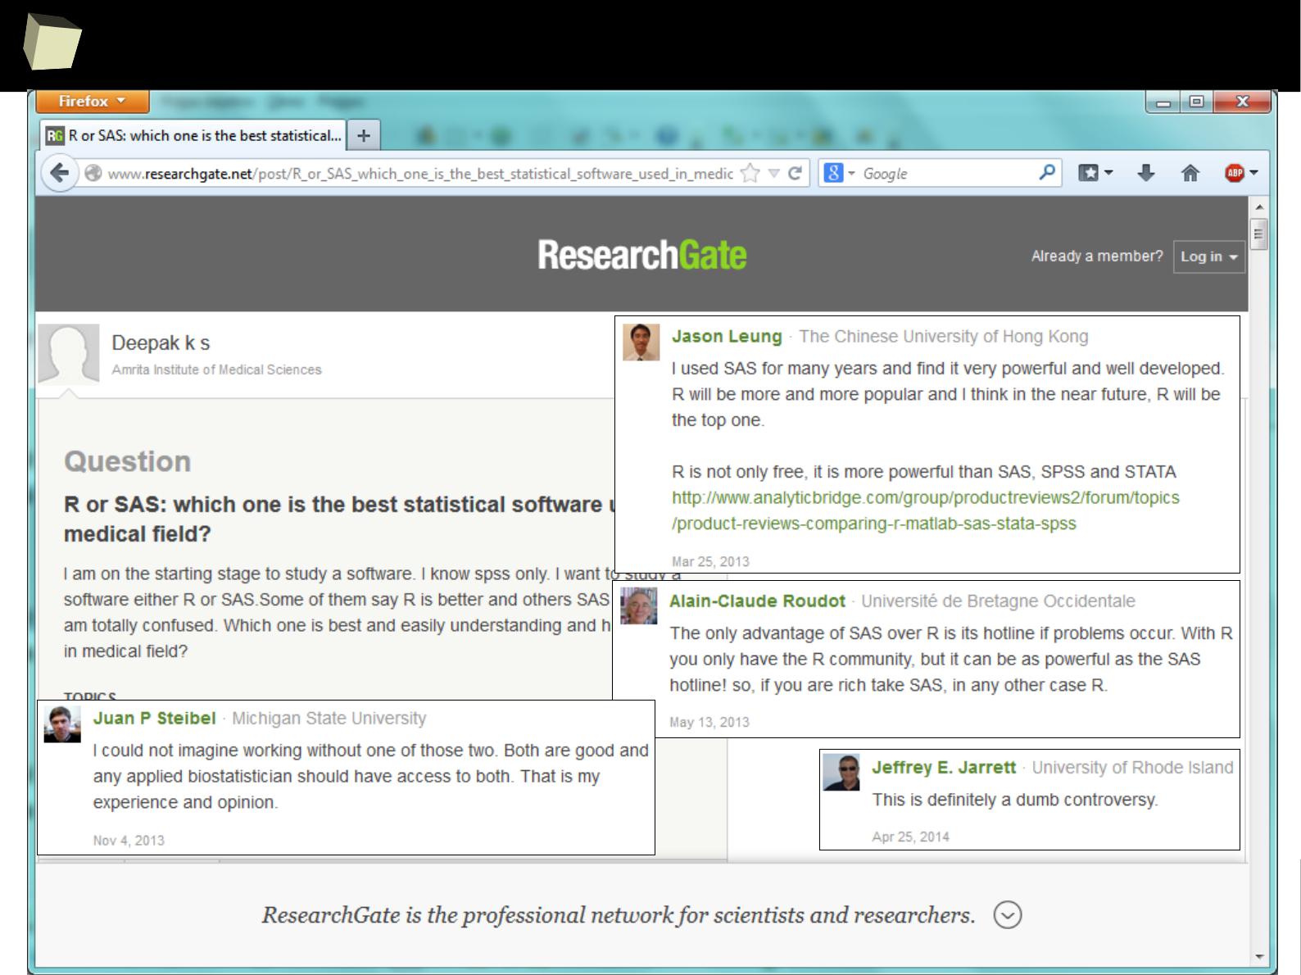Open the analyticbridge.com product reviews link

coord(926,510)
